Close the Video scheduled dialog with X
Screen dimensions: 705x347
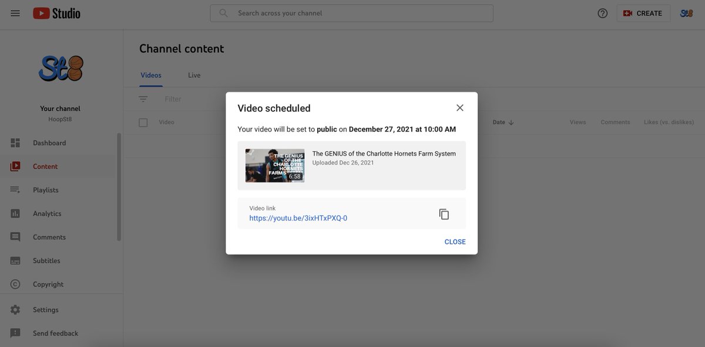[x=460, y=108]
